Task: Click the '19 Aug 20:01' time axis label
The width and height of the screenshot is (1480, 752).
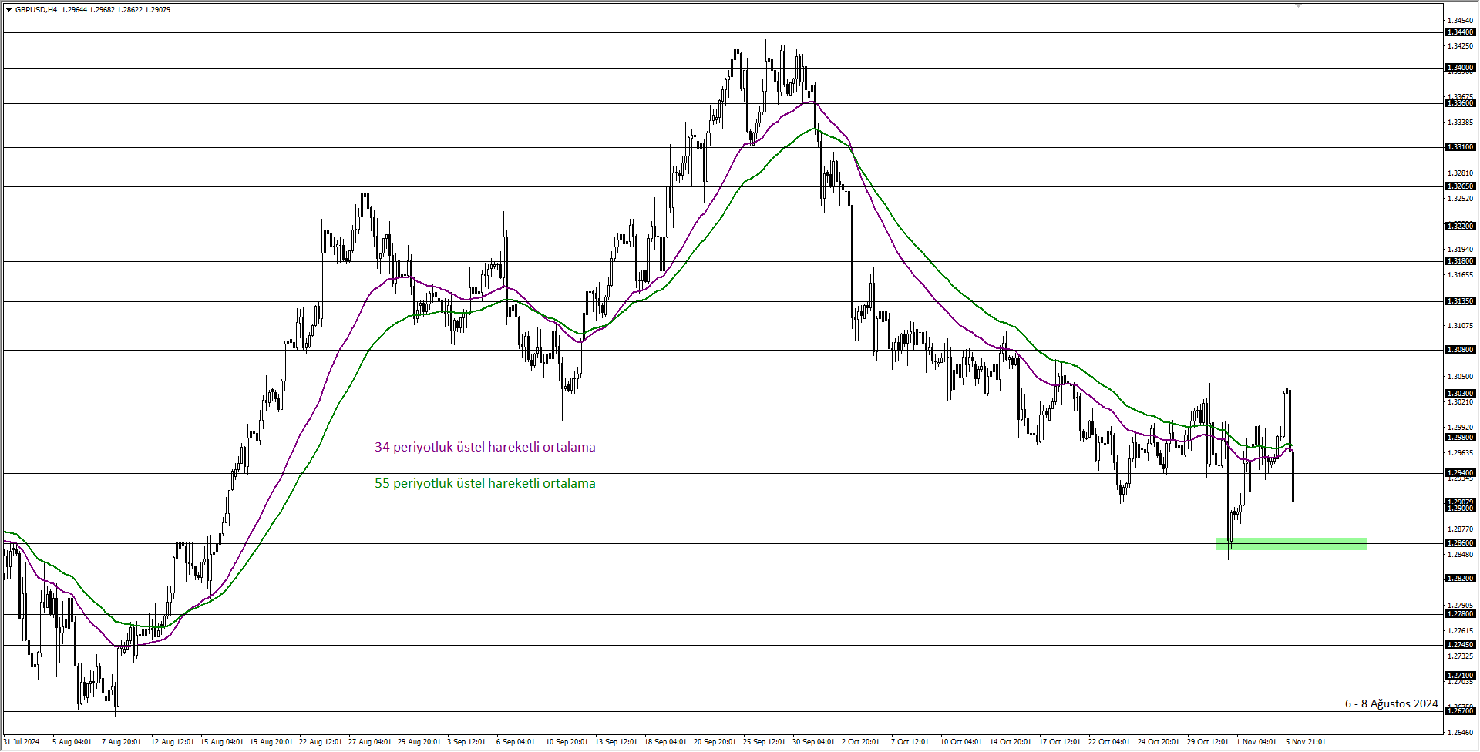Action: (271, 742)
